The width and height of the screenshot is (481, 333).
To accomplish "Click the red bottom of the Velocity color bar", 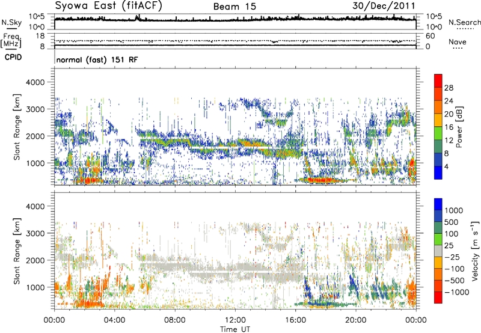I will point(438,298).
